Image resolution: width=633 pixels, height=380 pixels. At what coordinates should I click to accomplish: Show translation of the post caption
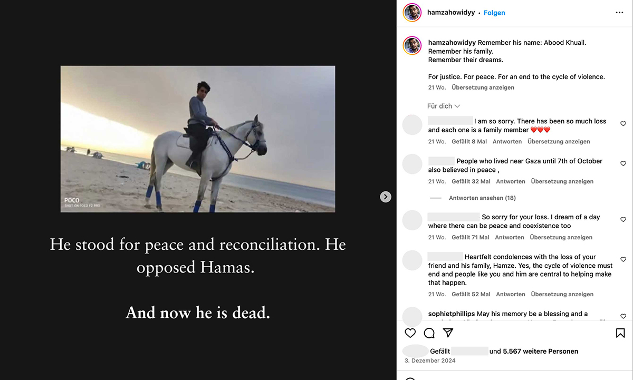click(x=483, y=87)
